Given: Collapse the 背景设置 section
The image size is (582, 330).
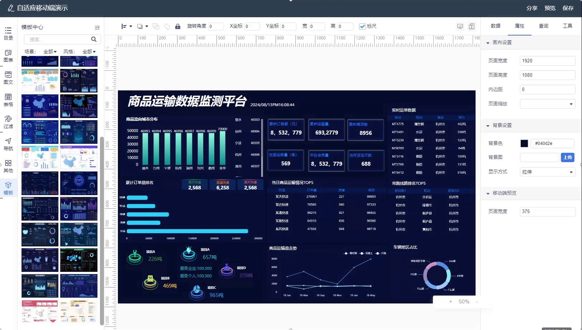Looking at the screenshot, I should tap(488, 126).
